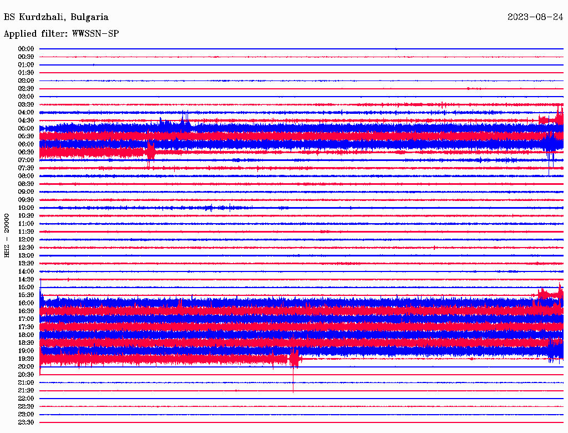
Task: Click the '09:30' time label
Action: point(26,200)
